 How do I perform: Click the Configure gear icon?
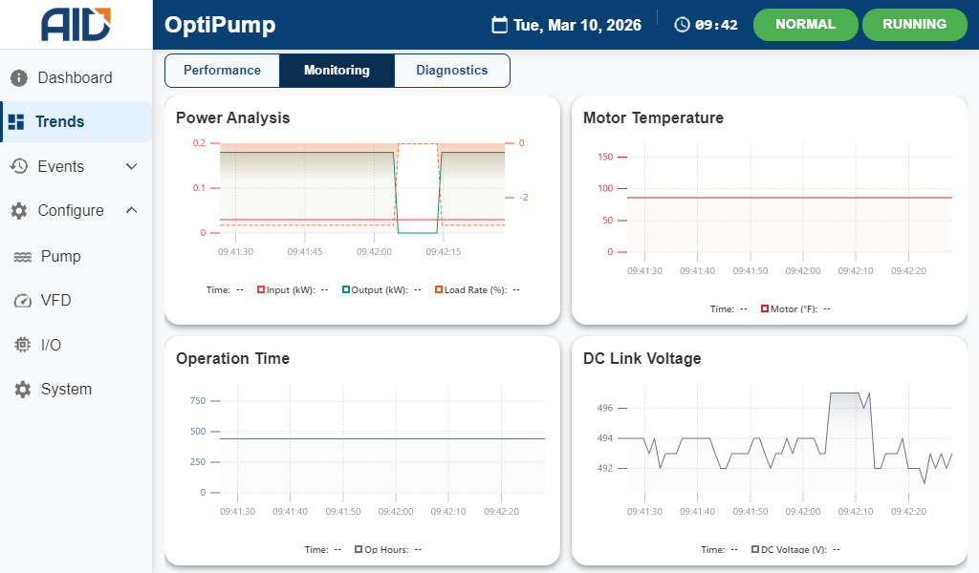tap(19, 211)
